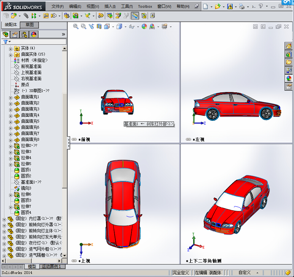Click the 自定义 units status bar button
Viewport: 294px width, 277px height.
244,273
